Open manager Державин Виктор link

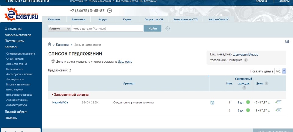point(246,55)
